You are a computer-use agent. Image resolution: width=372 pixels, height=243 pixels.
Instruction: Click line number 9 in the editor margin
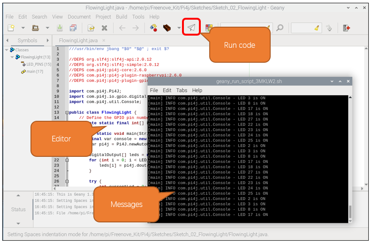click(x=58, y=91)
